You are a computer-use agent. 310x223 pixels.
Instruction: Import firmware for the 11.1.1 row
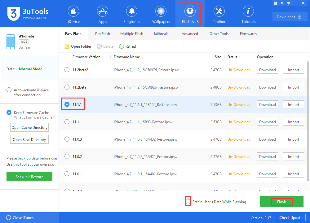click(x=293, y=104)
